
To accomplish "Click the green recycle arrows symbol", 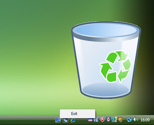I will (x=115, y=67).
